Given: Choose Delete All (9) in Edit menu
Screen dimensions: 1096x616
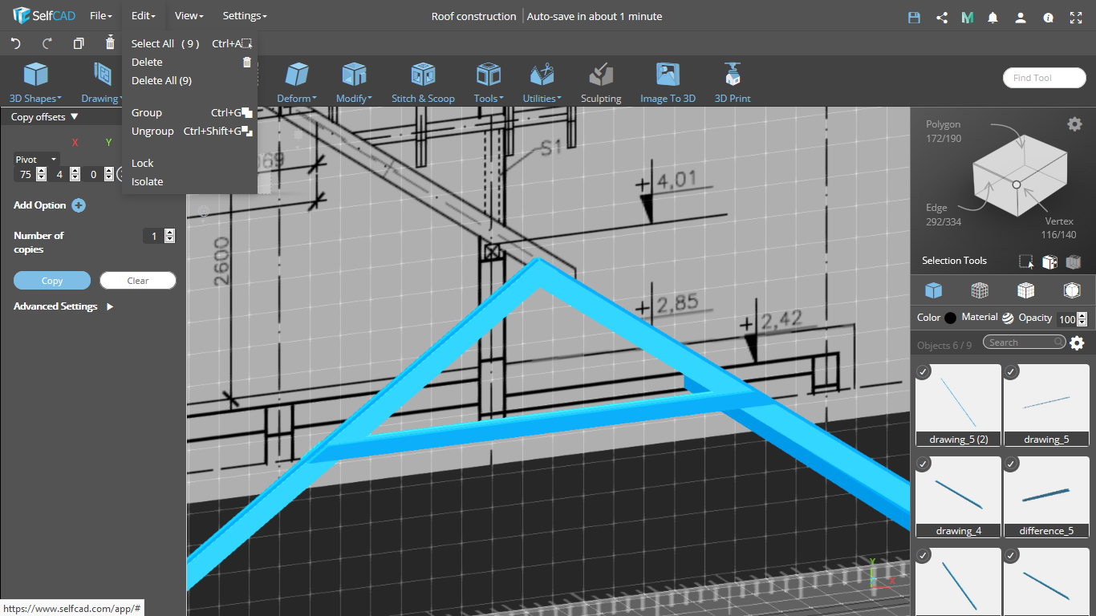Looking at the screenshot, I should click(189, 80).
